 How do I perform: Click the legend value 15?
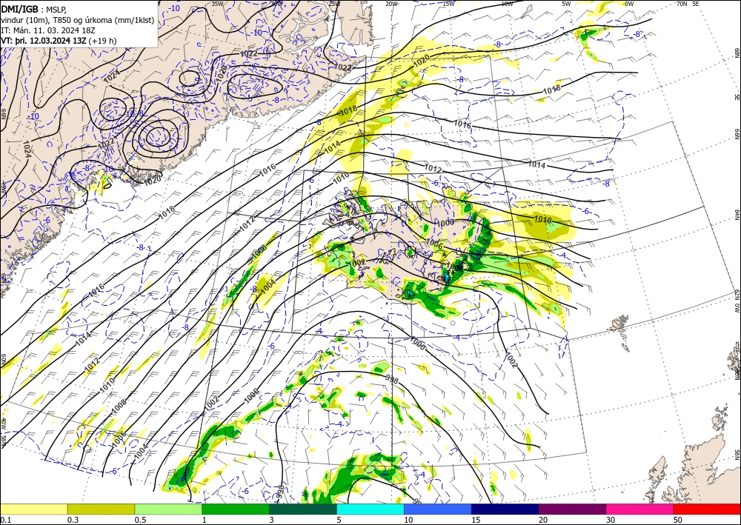(475, 520)
